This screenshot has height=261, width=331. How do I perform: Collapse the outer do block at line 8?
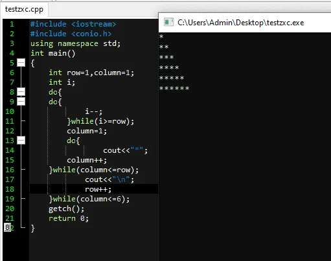21,92
